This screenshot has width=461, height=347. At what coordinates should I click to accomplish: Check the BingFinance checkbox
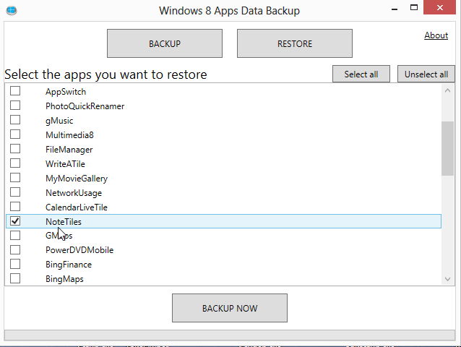pyautogui.click(x=15, y=264)
